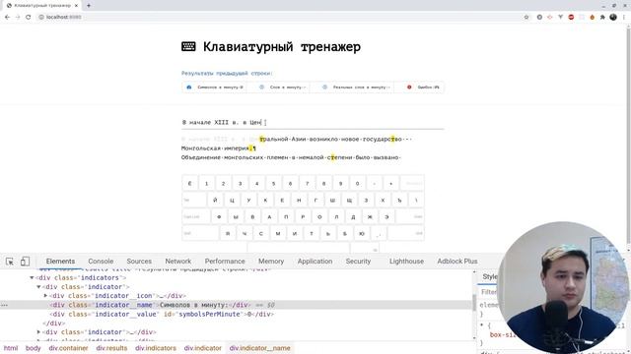Click the div.results breadcrumb
This screenshot has width=631, height=354.
click(x=111, y=348)
